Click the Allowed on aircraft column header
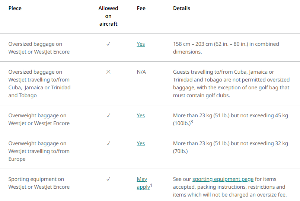The height and width of the screenshot is (201, 300). [x=108, y=16]
